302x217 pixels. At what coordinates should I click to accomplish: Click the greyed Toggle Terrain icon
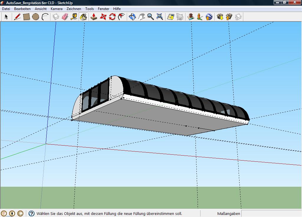coord(180,17)
